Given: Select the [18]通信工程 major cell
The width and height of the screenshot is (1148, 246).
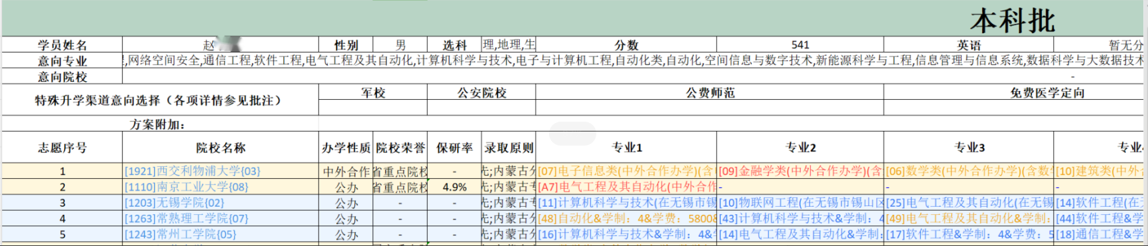Looking at the screenshot, I should click(x=1099, y=234).
